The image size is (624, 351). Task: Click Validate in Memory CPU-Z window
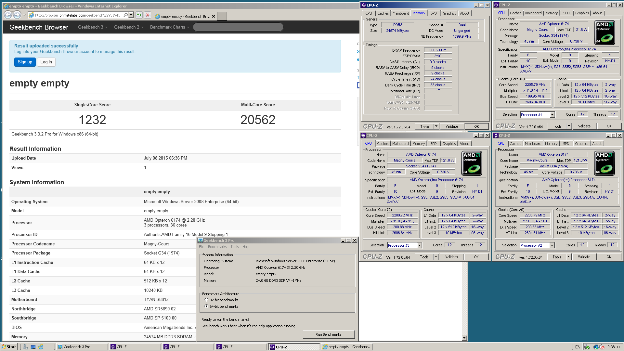[452, 126]
